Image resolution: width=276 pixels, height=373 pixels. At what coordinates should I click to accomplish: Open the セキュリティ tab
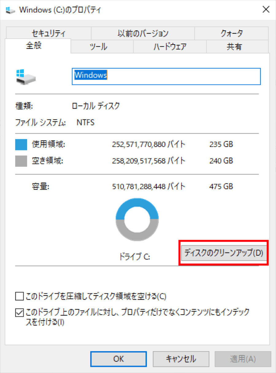pos(48,33)
